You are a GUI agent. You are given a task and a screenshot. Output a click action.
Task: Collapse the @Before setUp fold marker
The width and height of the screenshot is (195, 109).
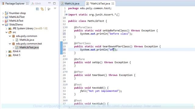coord(67,59)
